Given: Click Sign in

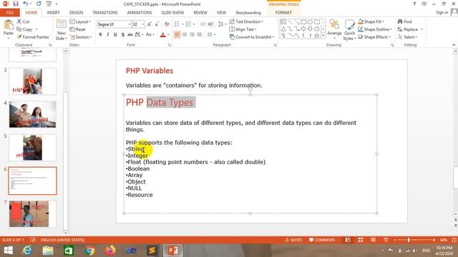Looking at the screenshot, I should (442, 12).
